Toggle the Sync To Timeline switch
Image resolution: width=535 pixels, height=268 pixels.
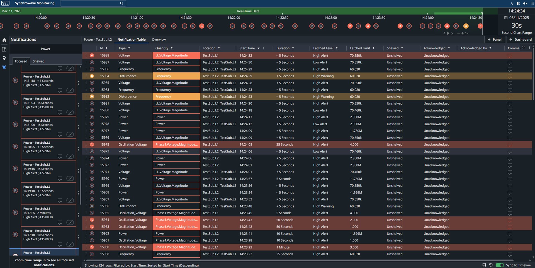click(500, 265)
